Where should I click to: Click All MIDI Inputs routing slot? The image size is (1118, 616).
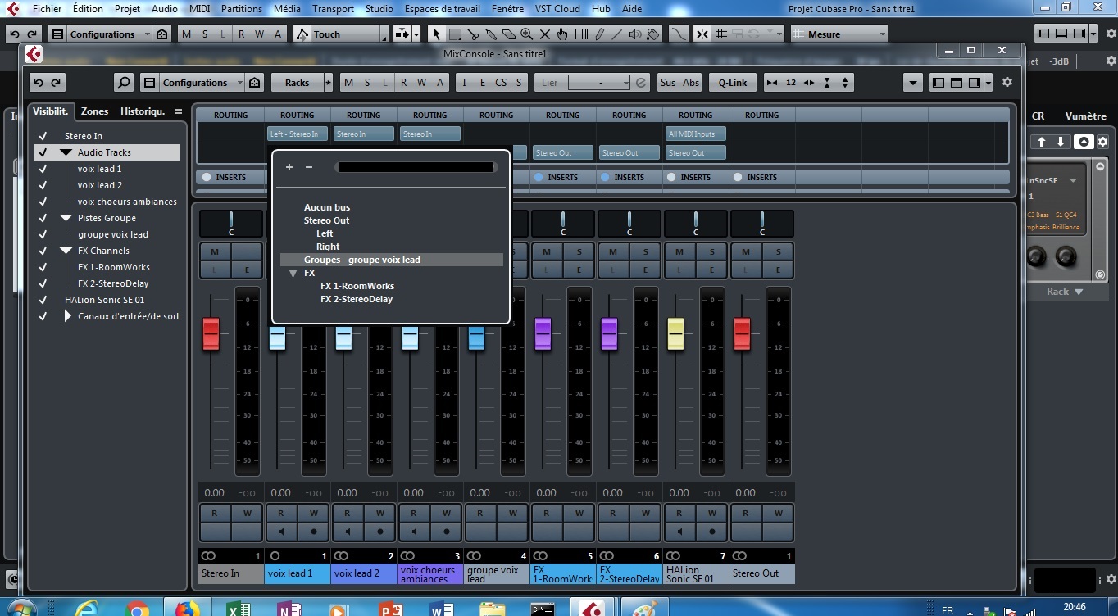click(x=695, y=134)
